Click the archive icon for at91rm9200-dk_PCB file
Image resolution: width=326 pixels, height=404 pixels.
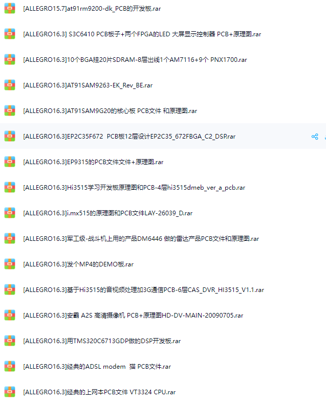coord(10,8)
